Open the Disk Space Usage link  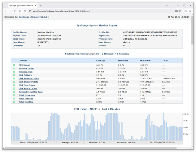(28, 89)
